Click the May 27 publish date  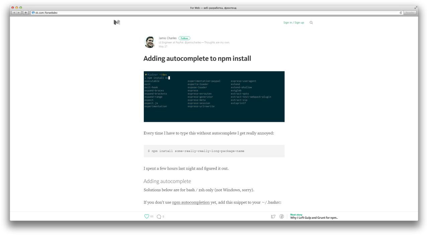click(163, 46)
